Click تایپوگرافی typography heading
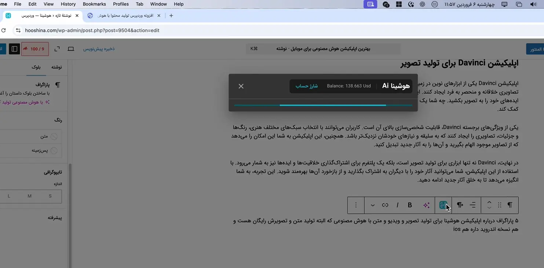This screenshot has height=268, width=544. tap(53, 172)
